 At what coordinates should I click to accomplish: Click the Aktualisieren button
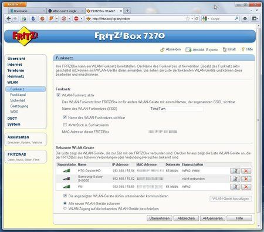coord(212,218)
